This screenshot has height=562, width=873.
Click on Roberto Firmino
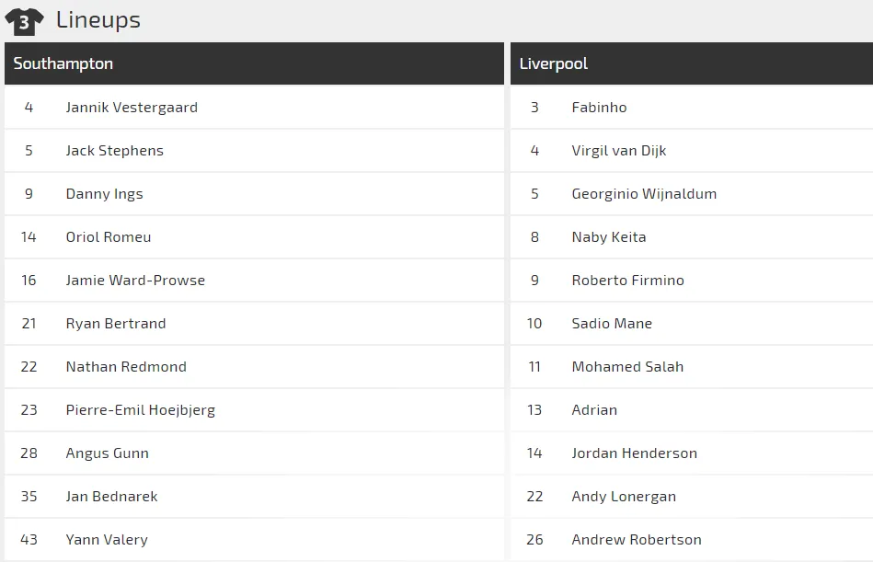tap(627, 281)
